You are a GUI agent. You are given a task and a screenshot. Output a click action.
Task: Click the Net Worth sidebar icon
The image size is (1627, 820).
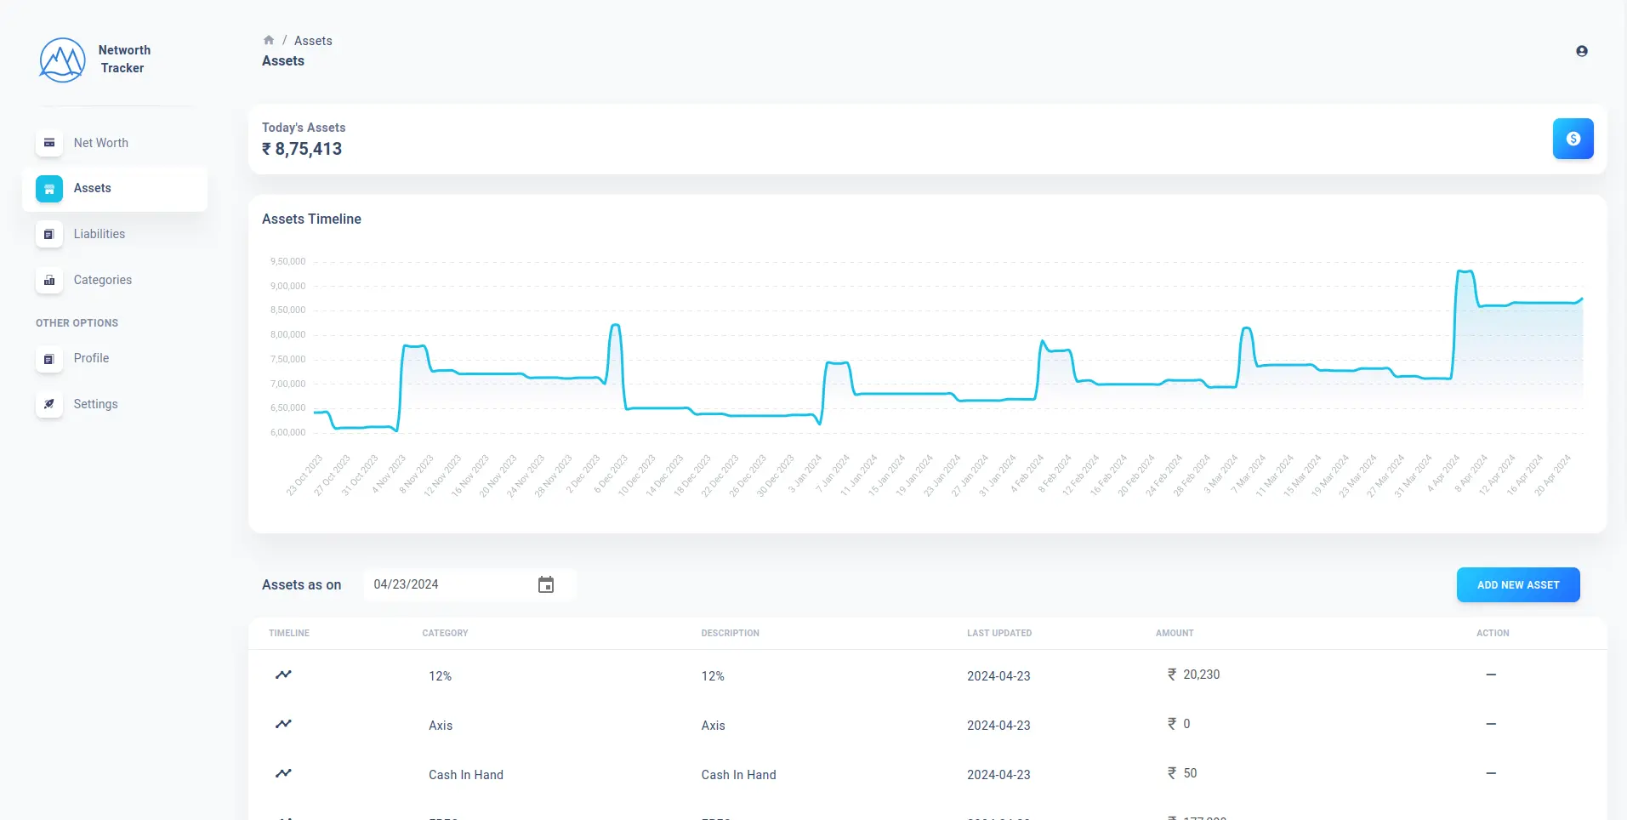click(49, 143)
